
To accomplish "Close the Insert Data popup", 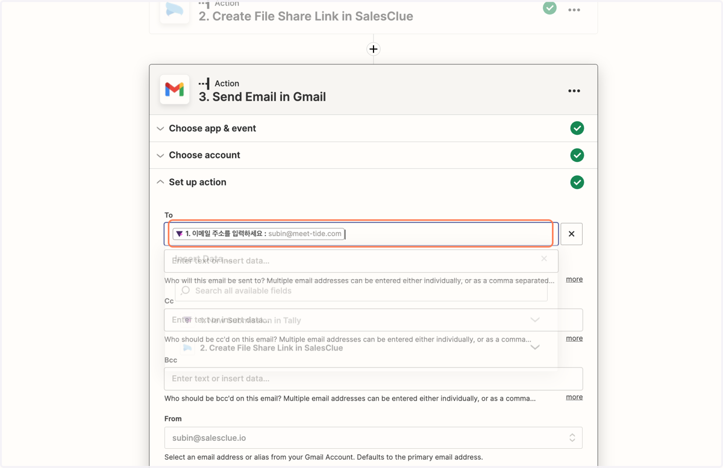I will (544, 258).
